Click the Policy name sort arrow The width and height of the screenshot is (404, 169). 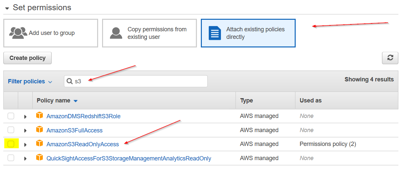[x=75, y=101]
